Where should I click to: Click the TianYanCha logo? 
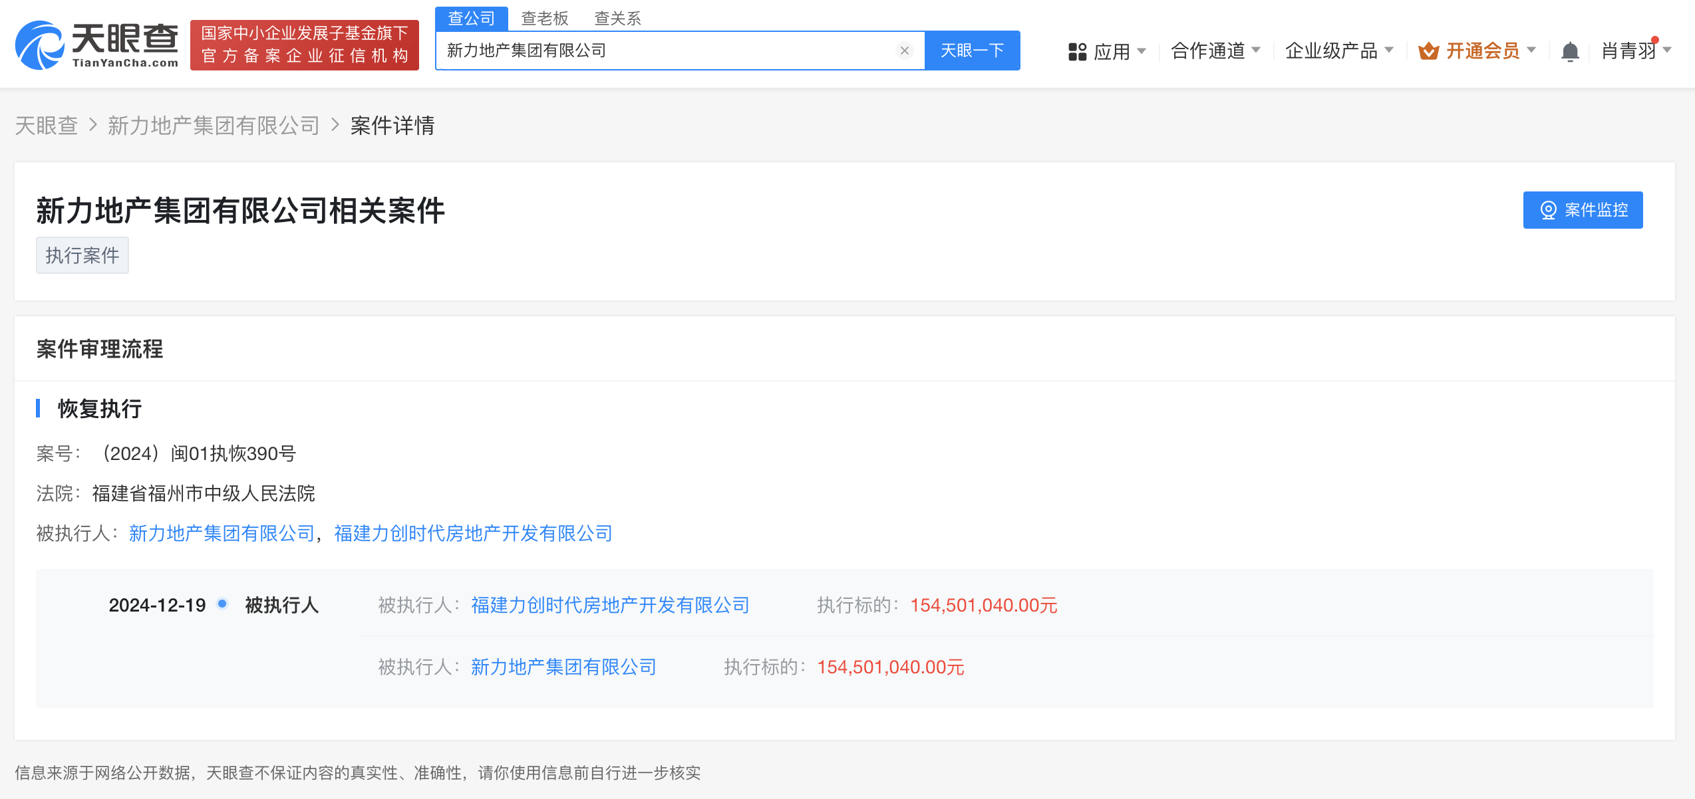(96, 45)
